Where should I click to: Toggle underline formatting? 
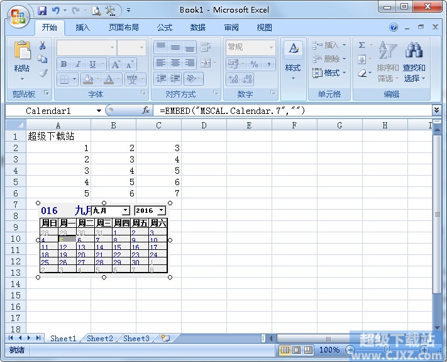click(92, 64)
